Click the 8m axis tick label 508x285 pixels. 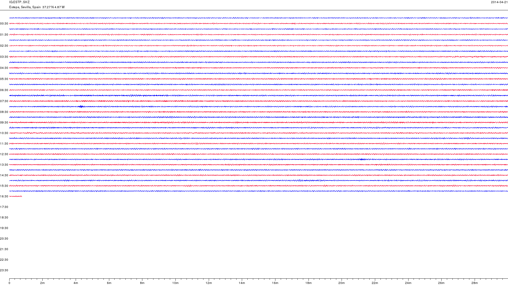click(x=142, y=283)
